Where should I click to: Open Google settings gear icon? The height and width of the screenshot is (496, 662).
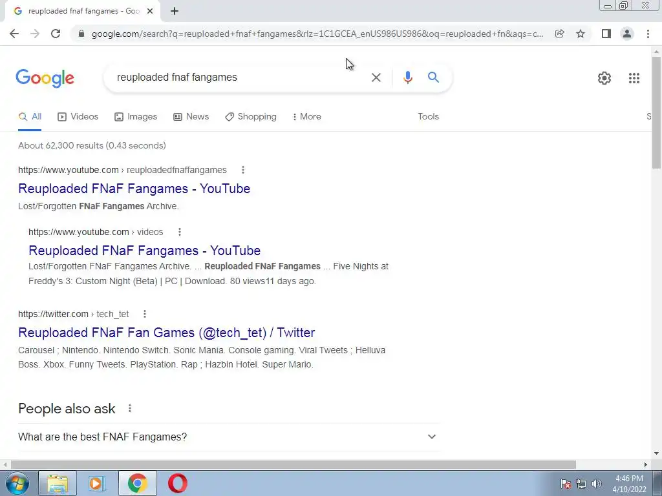click(604, 78)
